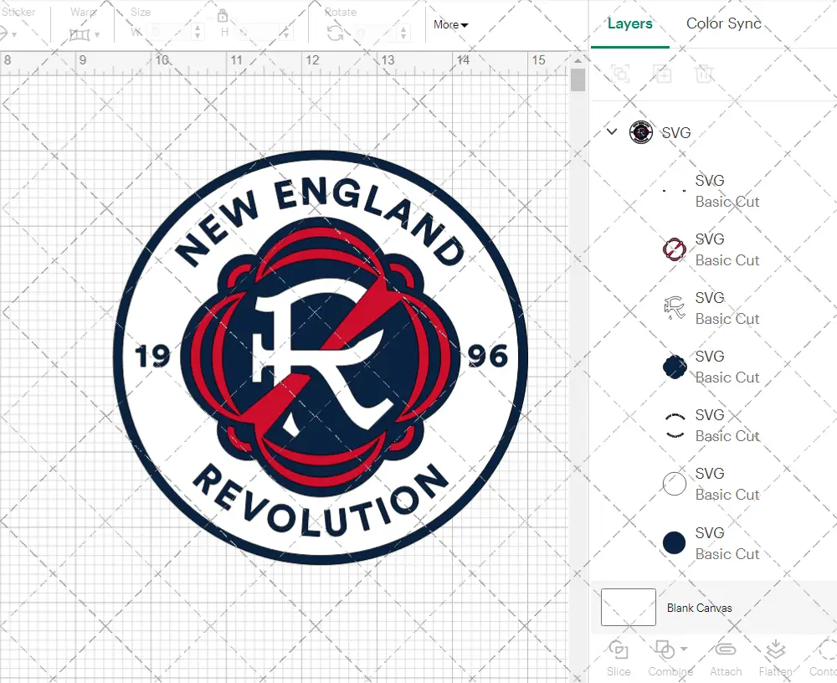Click the Attach tool
Screen dimensions: 837x683
coord(726,659)
